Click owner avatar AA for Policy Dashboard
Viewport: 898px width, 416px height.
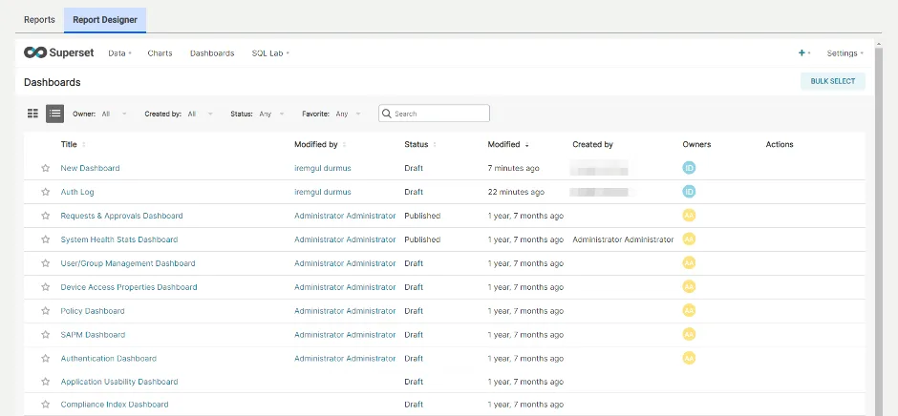[689, 310]
